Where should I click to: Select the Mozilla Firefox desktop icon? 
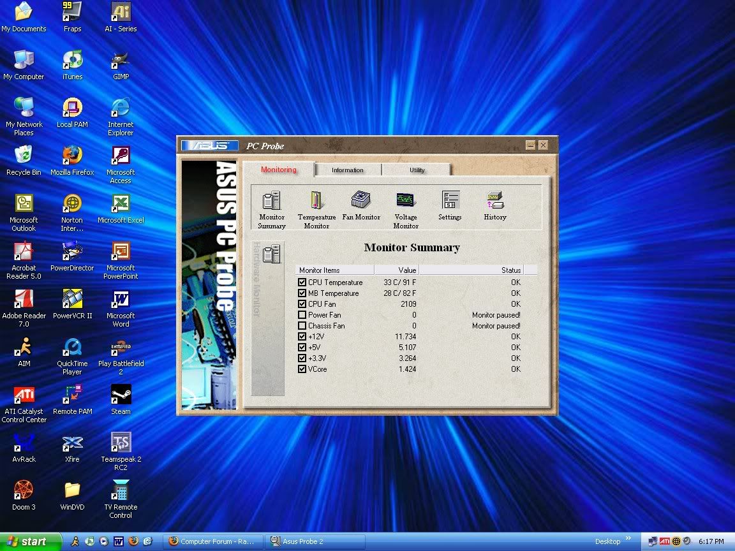[x=72, y=161]
